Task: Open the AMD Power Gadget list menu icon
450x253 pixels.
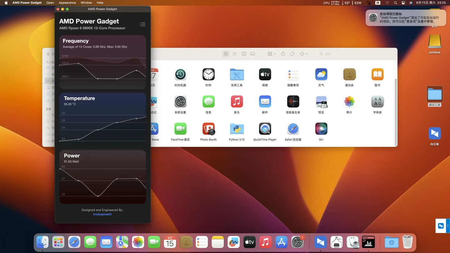Action: click(x=142, y=24)
